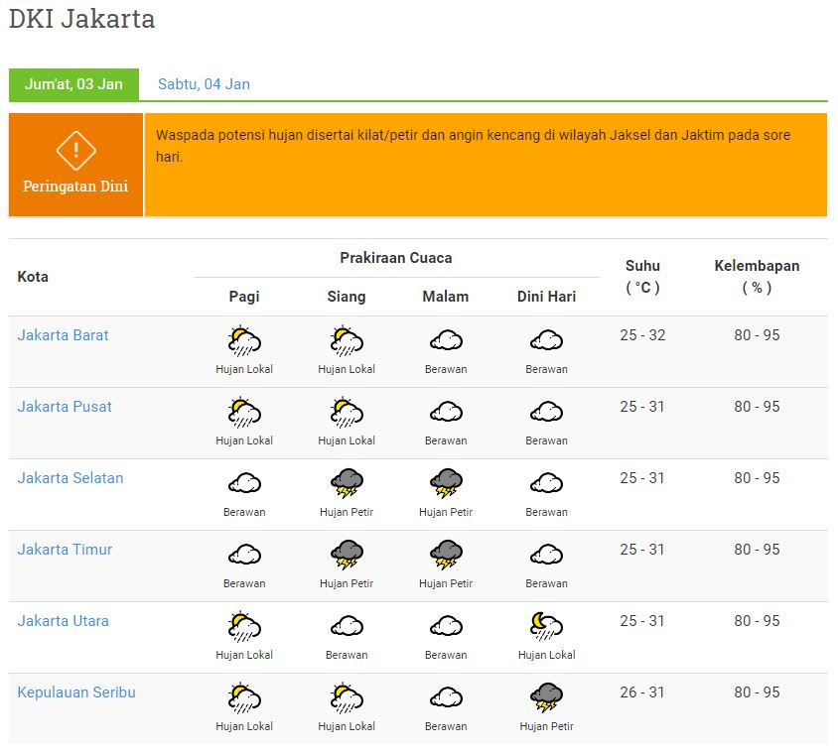
Task: Click the Jakarta Utara humidity 80 - 95
Action: (x=757, y=621)
